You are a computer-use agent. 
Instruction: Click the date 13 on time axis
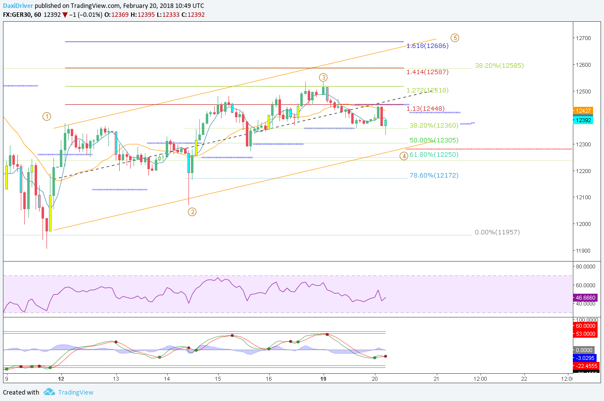[x=115, y=379]
